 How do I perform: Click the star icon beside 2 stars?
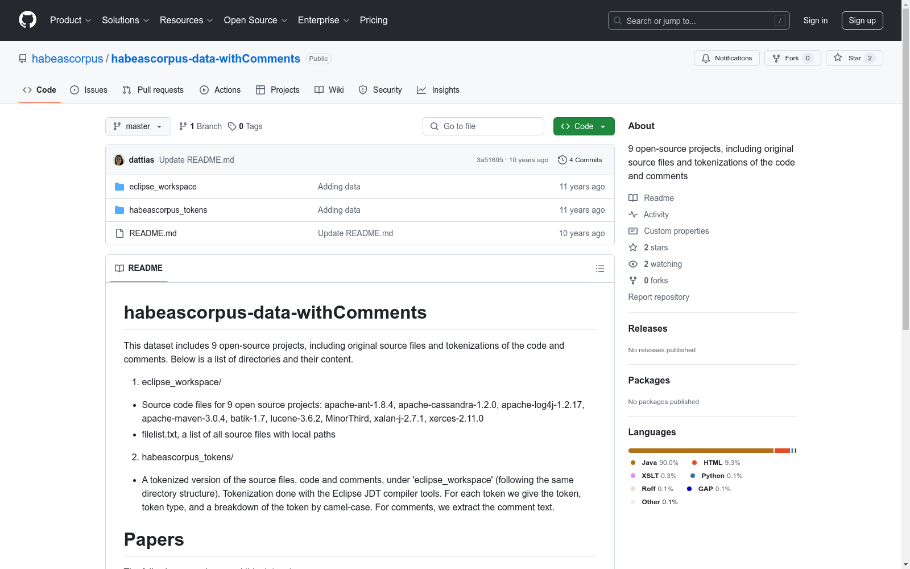pos(633,248)
